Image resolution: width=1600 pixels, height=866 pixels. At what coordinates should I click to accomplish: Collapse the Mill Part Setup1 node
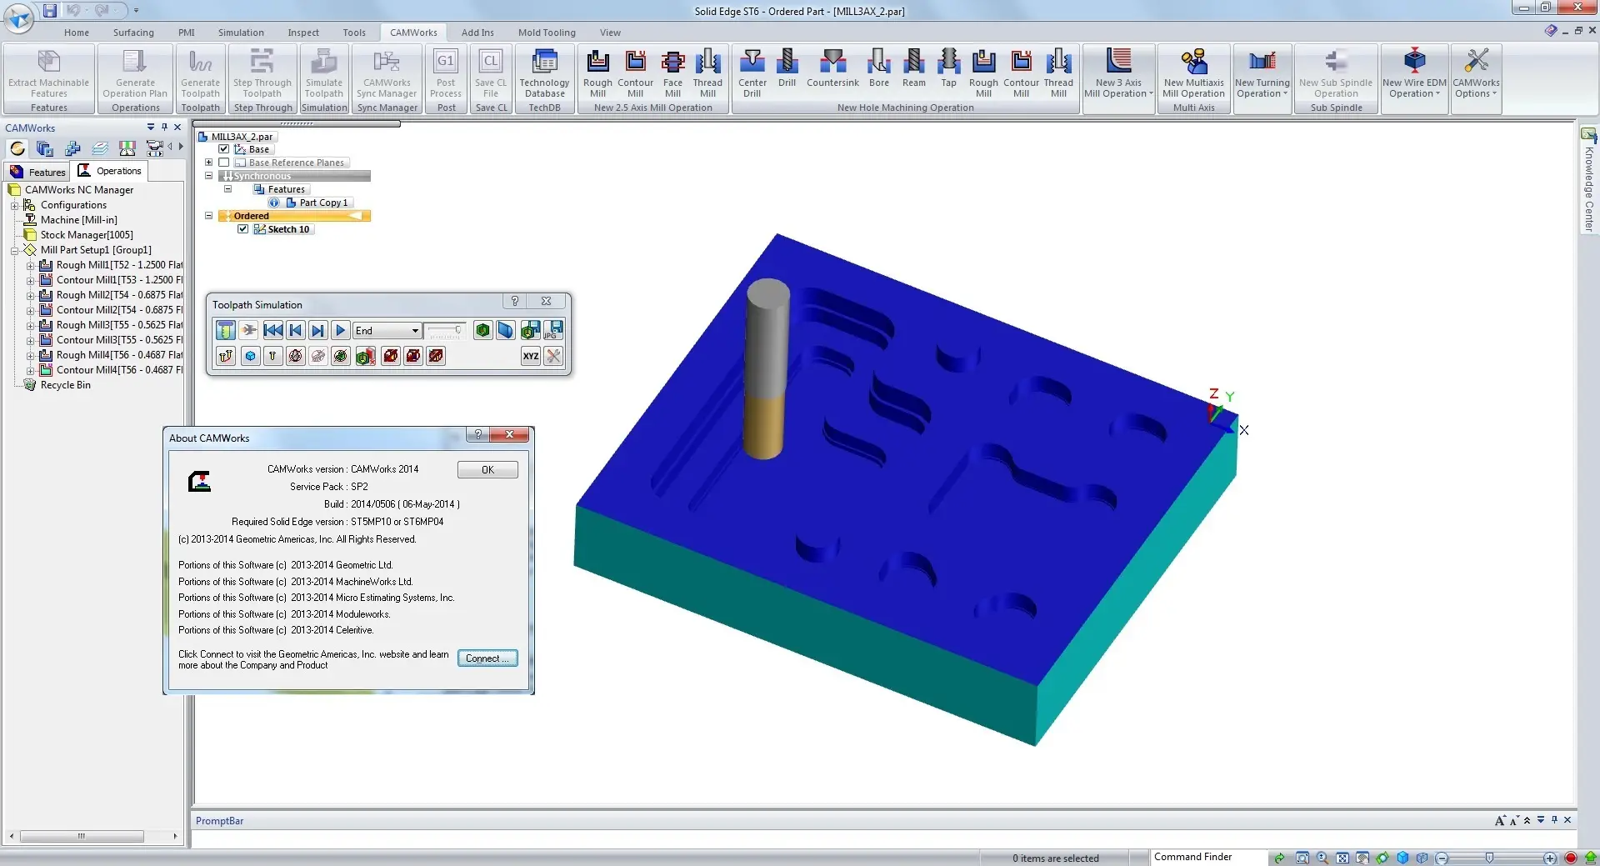14,250
